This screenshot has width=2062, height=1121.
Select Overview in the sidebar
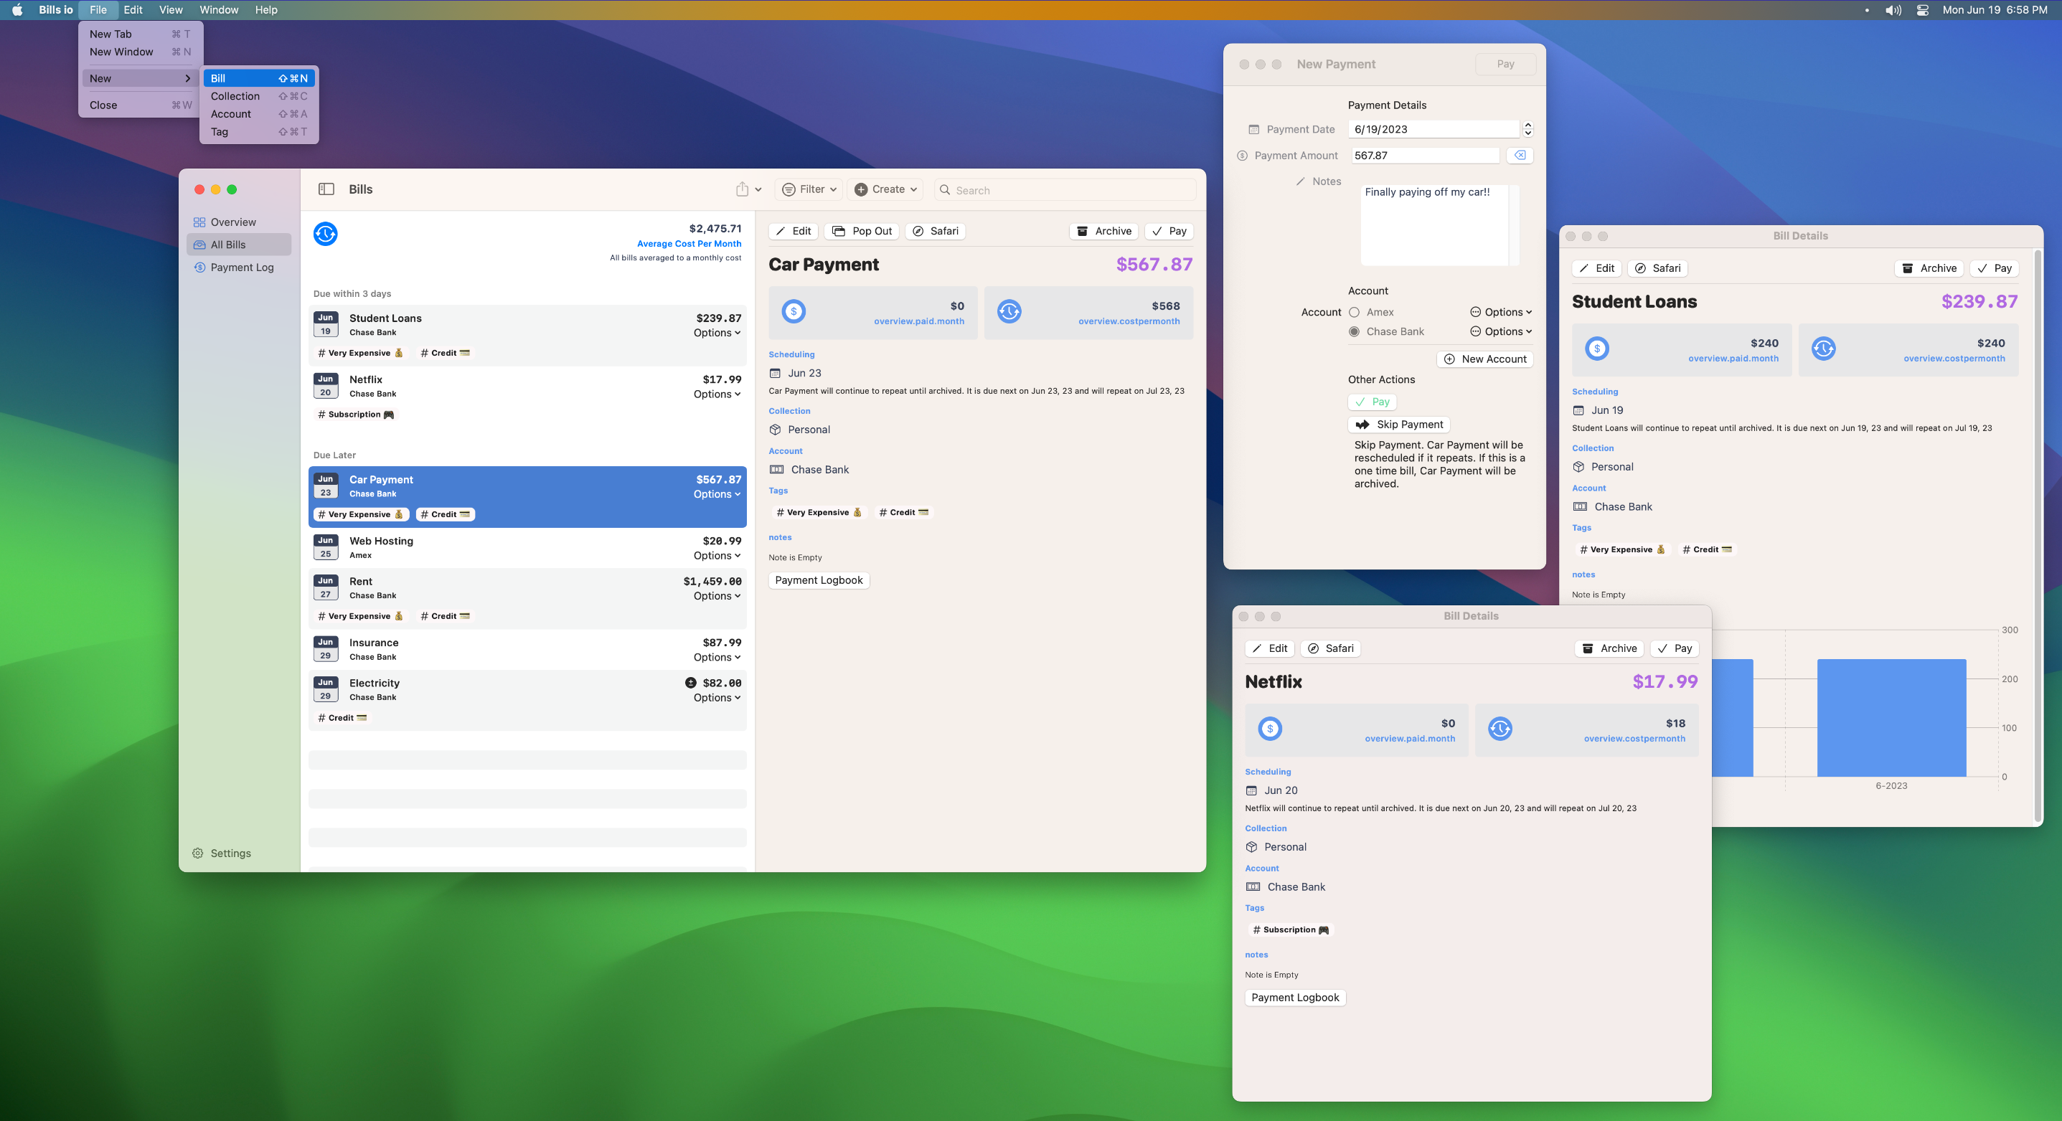(234, 222)
